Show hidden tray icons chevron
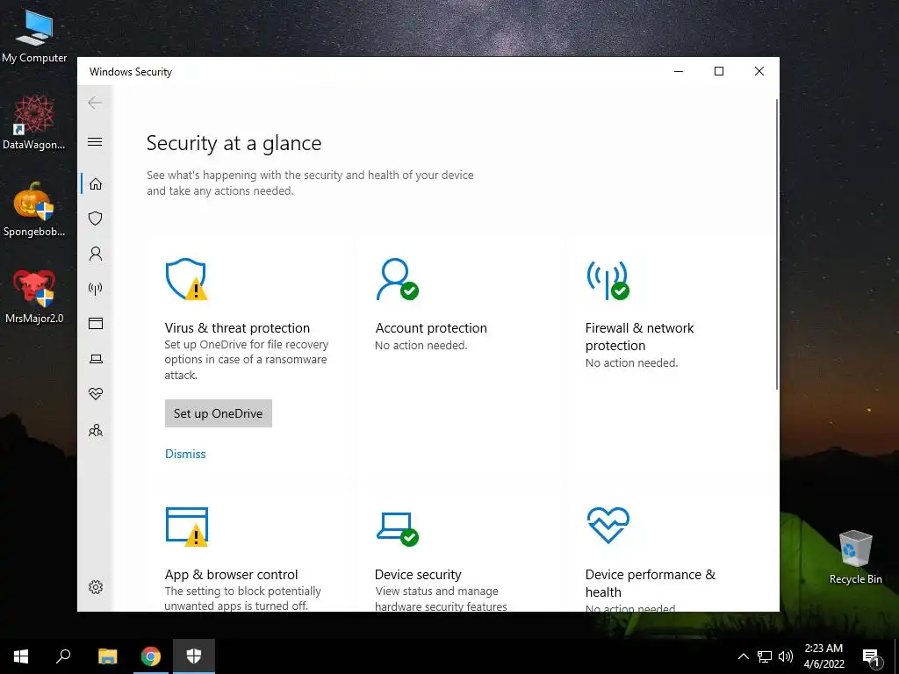The width and height of the screenshot is (899, 674). pos(743,656)
